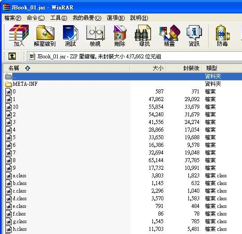242x234 pixels.
Task: Select the parent folder '..' row
Action: point(122,76)
